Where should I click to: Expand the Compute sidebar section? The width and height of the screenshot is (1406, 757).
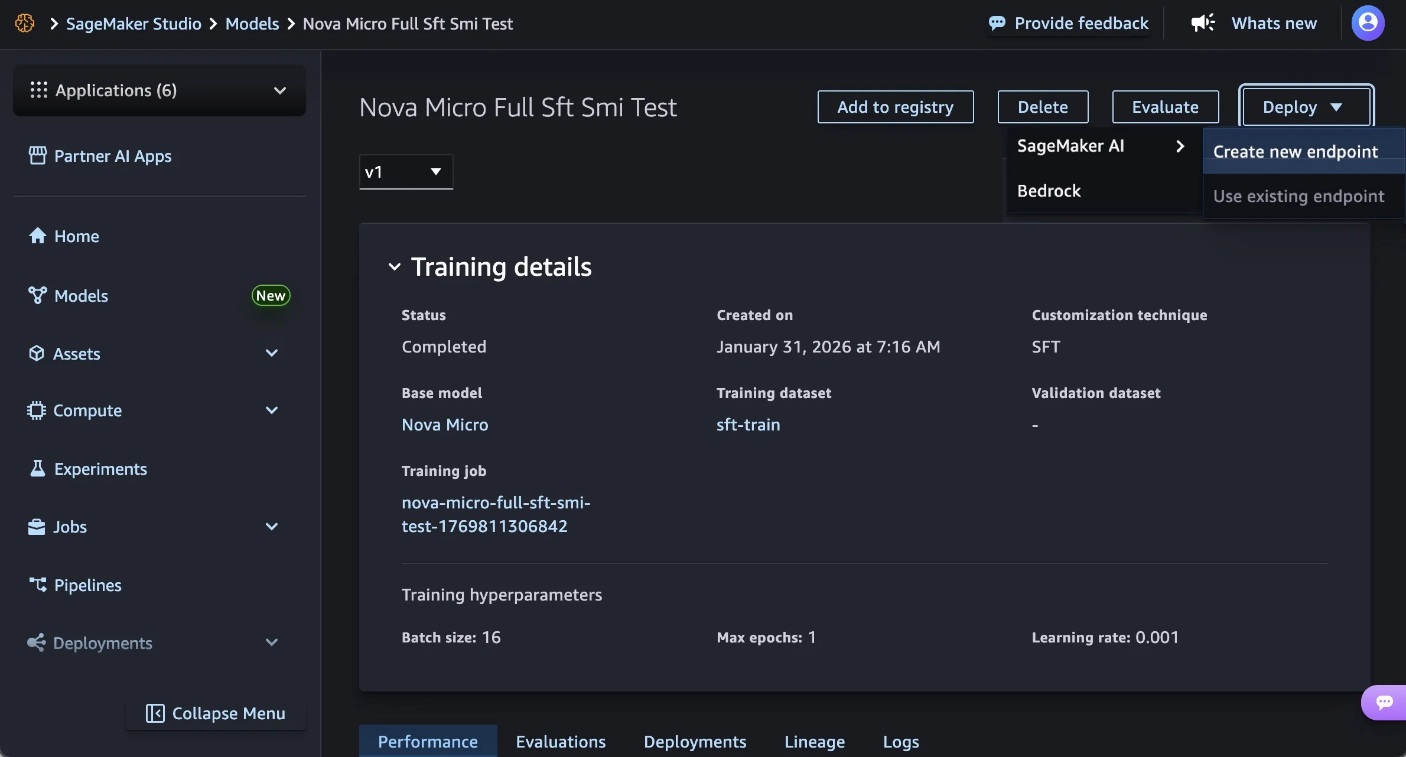tap(271, 410)
